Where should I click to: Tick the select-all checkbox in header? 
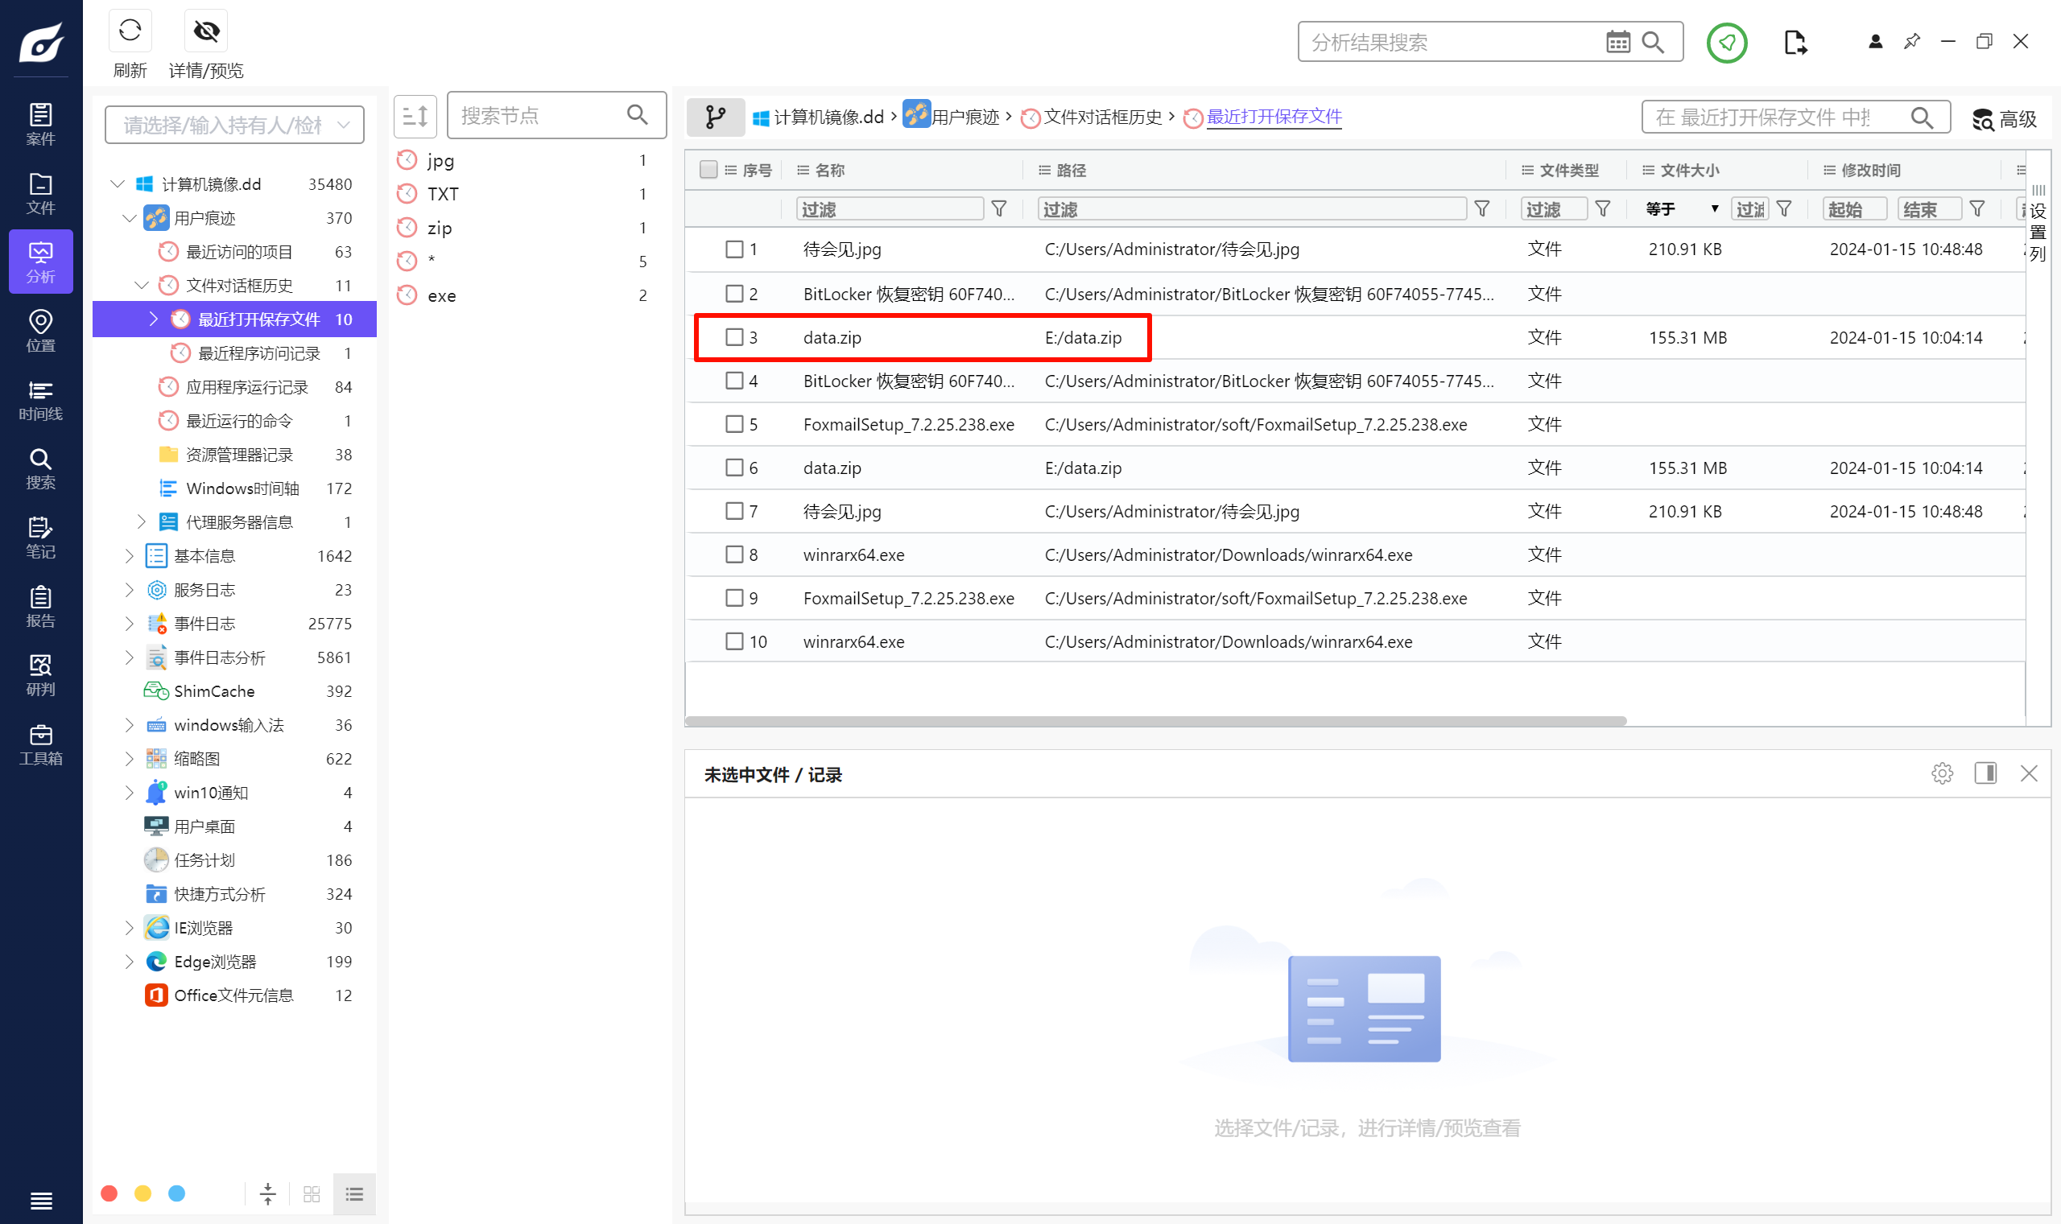point(708,170)
